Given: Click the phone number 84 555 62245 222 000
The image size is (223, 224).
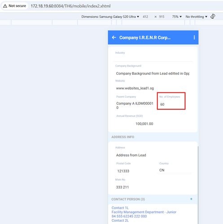Looking at the screenshot, I should tap(129, 216).
